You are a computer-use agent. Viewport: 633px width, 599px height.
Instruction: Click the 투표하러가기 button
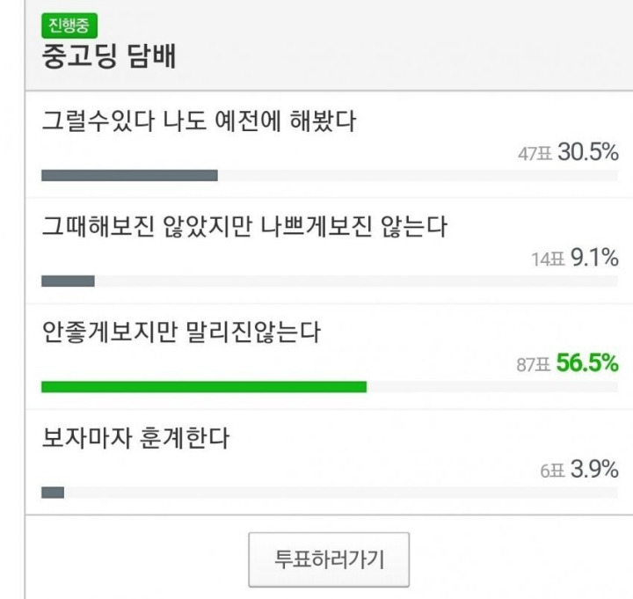coord(329,559)
